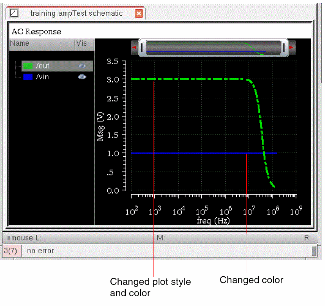This screenshot has height=306, width=325.
Task: Toggle visibility of the /vin signal
Action: [x=82, y=77]
